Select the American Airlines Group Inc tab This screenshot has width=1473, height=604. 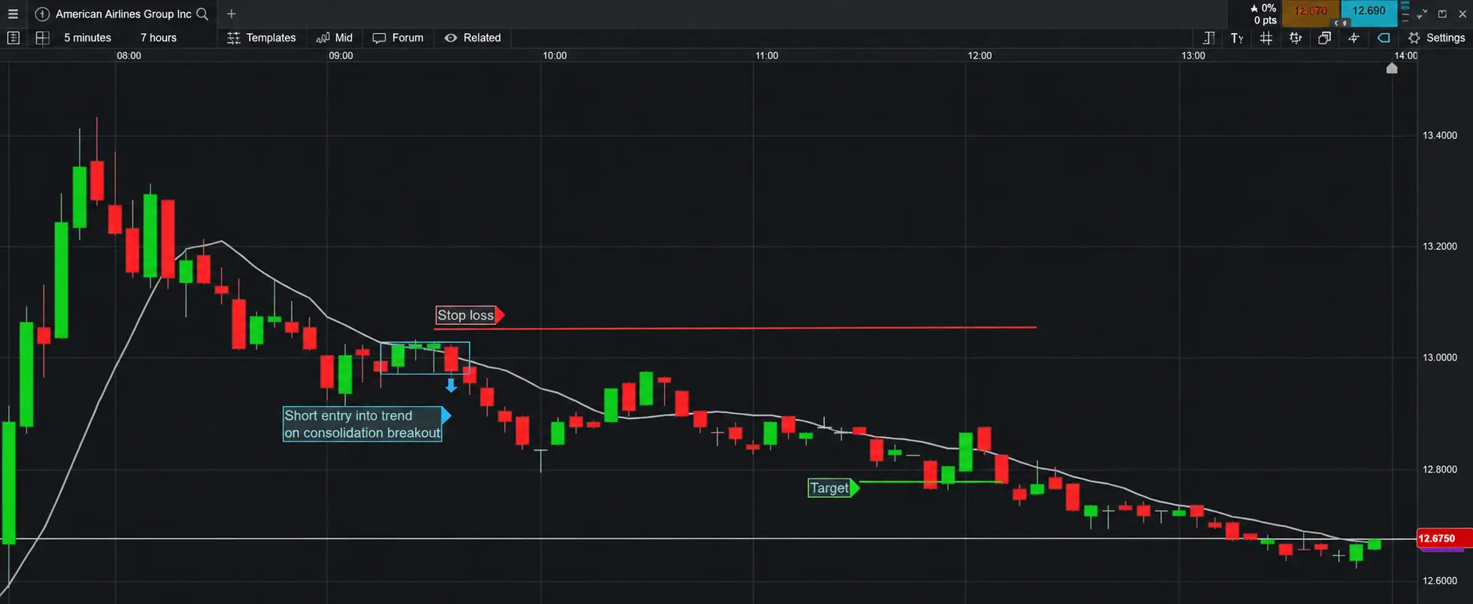pyautogui.click(x=123, y=14)
